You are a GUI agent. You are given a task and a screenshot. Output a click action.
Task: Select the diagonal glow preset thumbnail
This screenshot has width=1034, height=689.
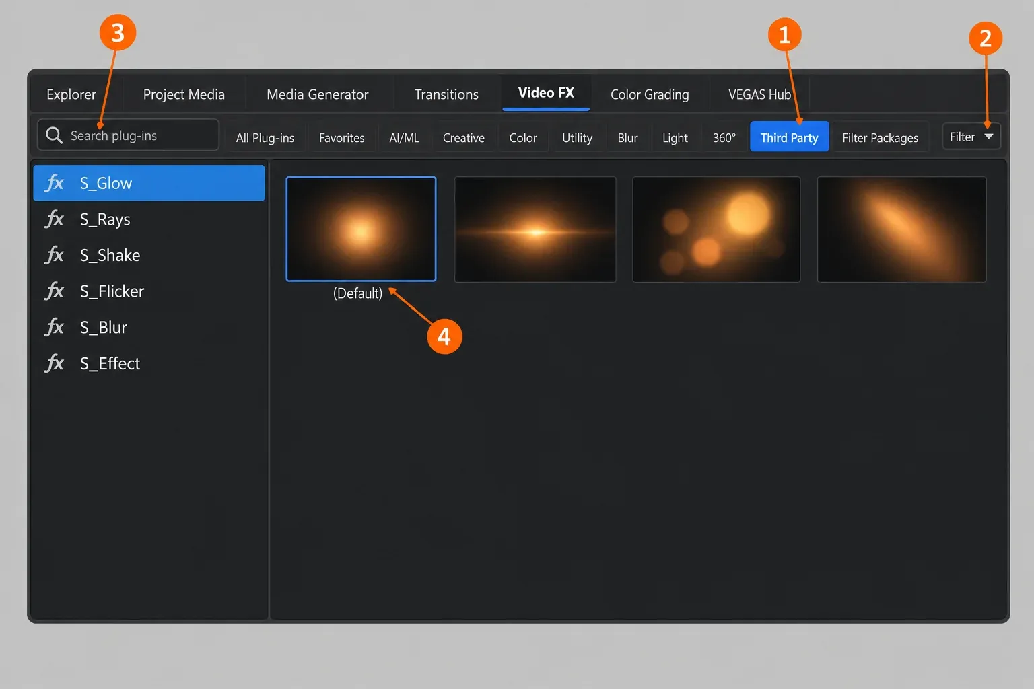pos(901,229)
